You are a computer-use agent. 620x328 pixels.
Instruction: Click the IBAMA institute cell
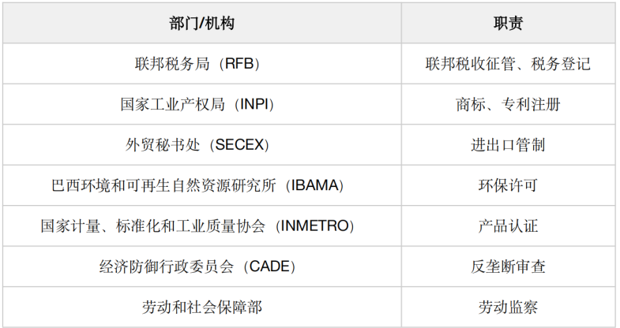[202, 185]
